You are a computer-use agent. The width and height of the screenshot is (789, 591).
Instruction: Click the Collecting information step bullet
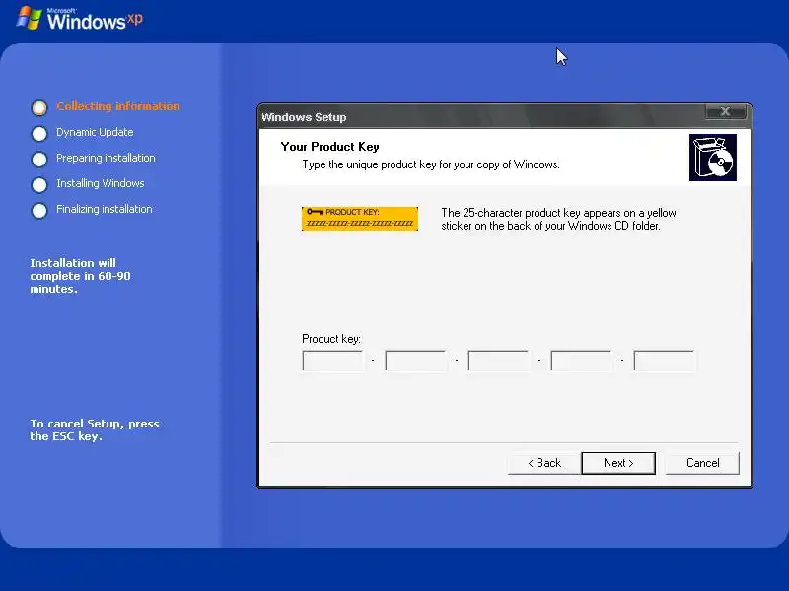click(39, 107)
